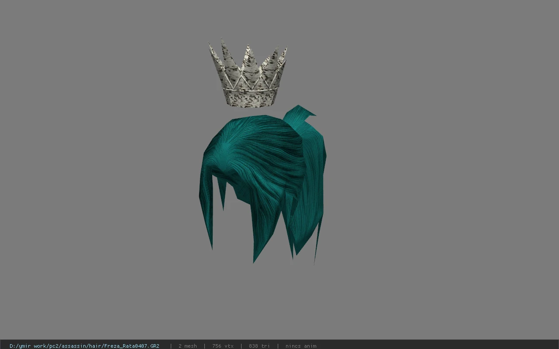Click the 'nincs anim' status entry

click(x=301, y=346)
